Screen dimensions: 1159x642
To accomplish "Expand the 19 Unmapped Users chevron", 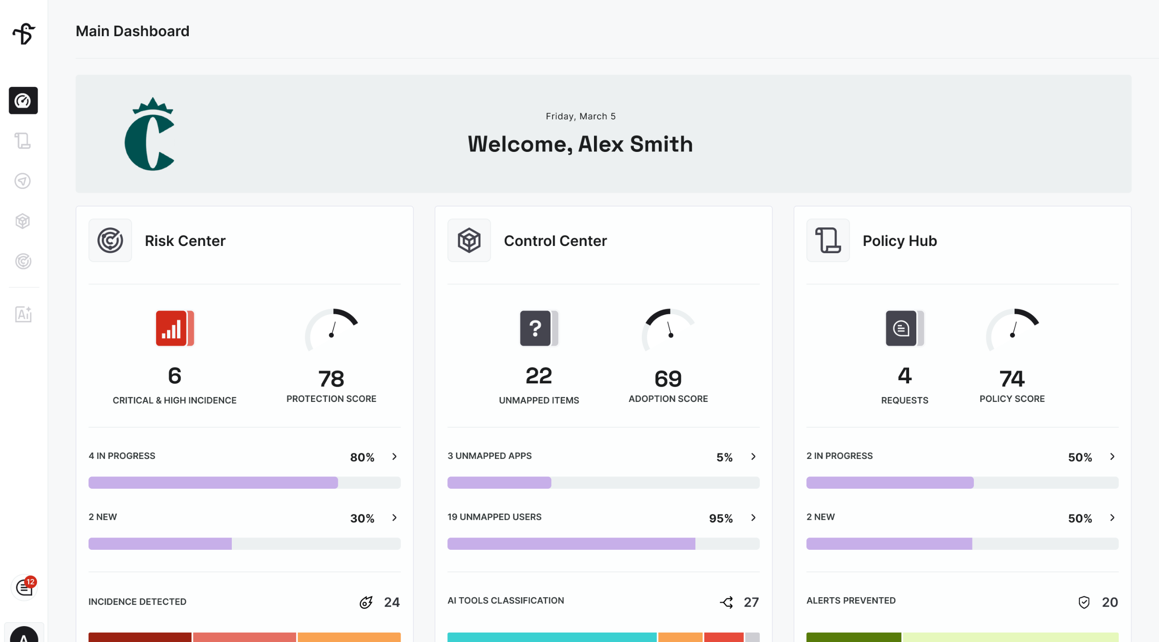I will (753, 518).
